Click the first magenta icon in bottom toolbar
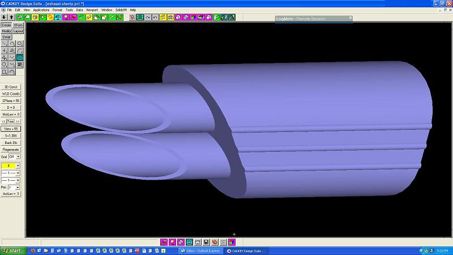The width and height of the screenshot is (453, 255). [x=164, y=242]
